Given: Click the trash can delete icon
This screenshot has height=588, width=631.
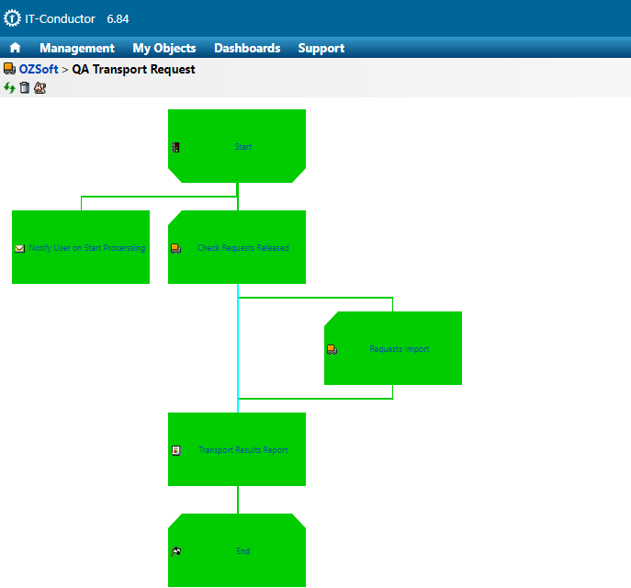Looking at the screenshot, I should pos(25,87).
